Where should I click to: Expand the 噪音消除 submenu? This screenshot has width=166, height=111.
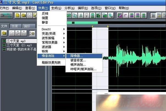click(52, 56)
